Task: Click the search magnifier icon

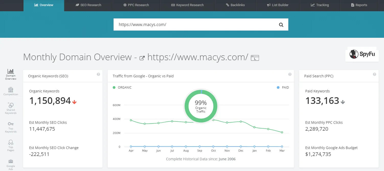Action: coord(281,25)
